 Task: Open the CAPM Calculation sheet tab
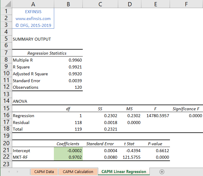(78, 172)
